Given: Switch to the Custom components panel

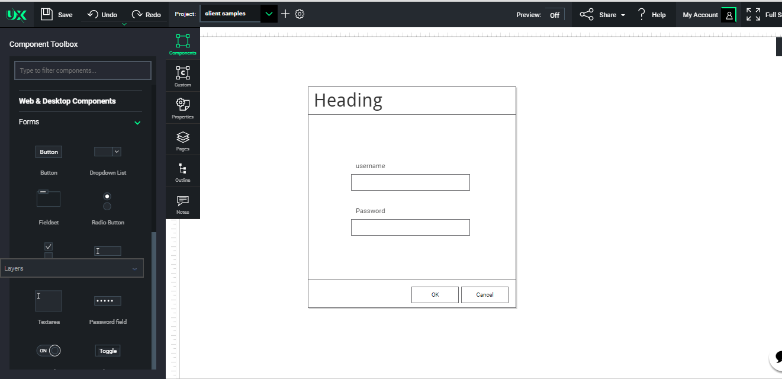Looking at the screenshot, I should point(182,75).
